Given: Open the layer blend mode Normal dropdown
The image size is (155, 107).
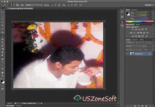Looking at the screenshot, I should point(134,46).
